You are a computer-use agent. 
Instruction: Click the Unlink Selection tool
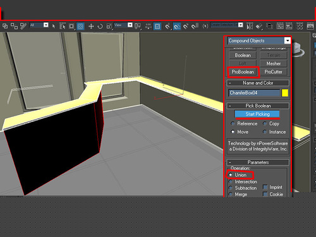tap(14, 26)
